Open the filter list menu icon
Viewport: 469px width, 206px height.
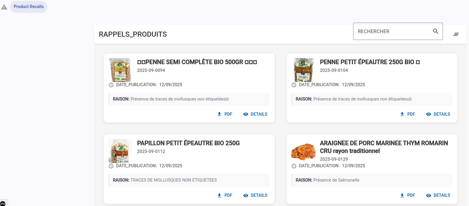click(456, 34)
